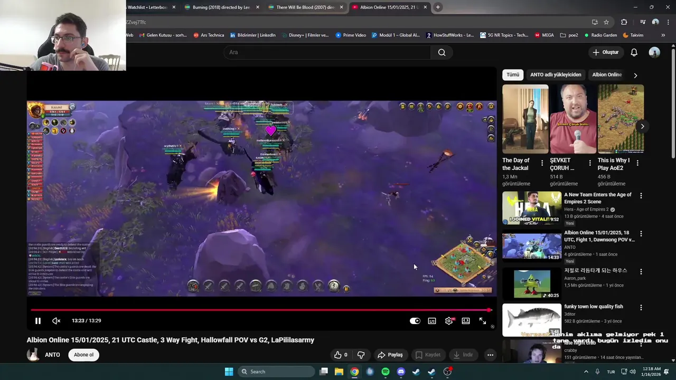The image size is (676, 380).
Task: Select the Albion Online filter chip
Action: (x=607, y=74)
